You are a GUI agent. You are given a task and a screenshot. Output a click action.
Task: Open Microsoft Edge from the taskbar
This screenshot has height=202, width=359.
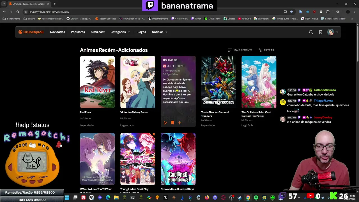point(108,198)
